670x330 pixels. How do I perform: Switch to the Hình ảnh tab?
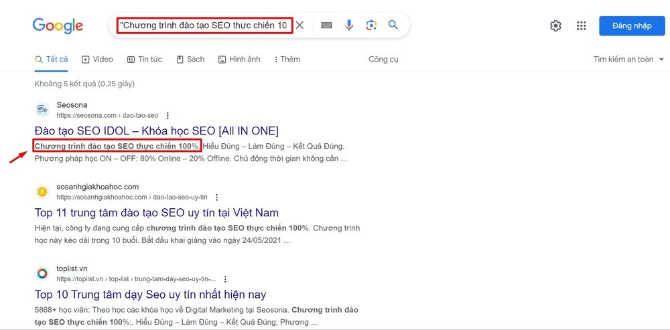tap(239, 60)
